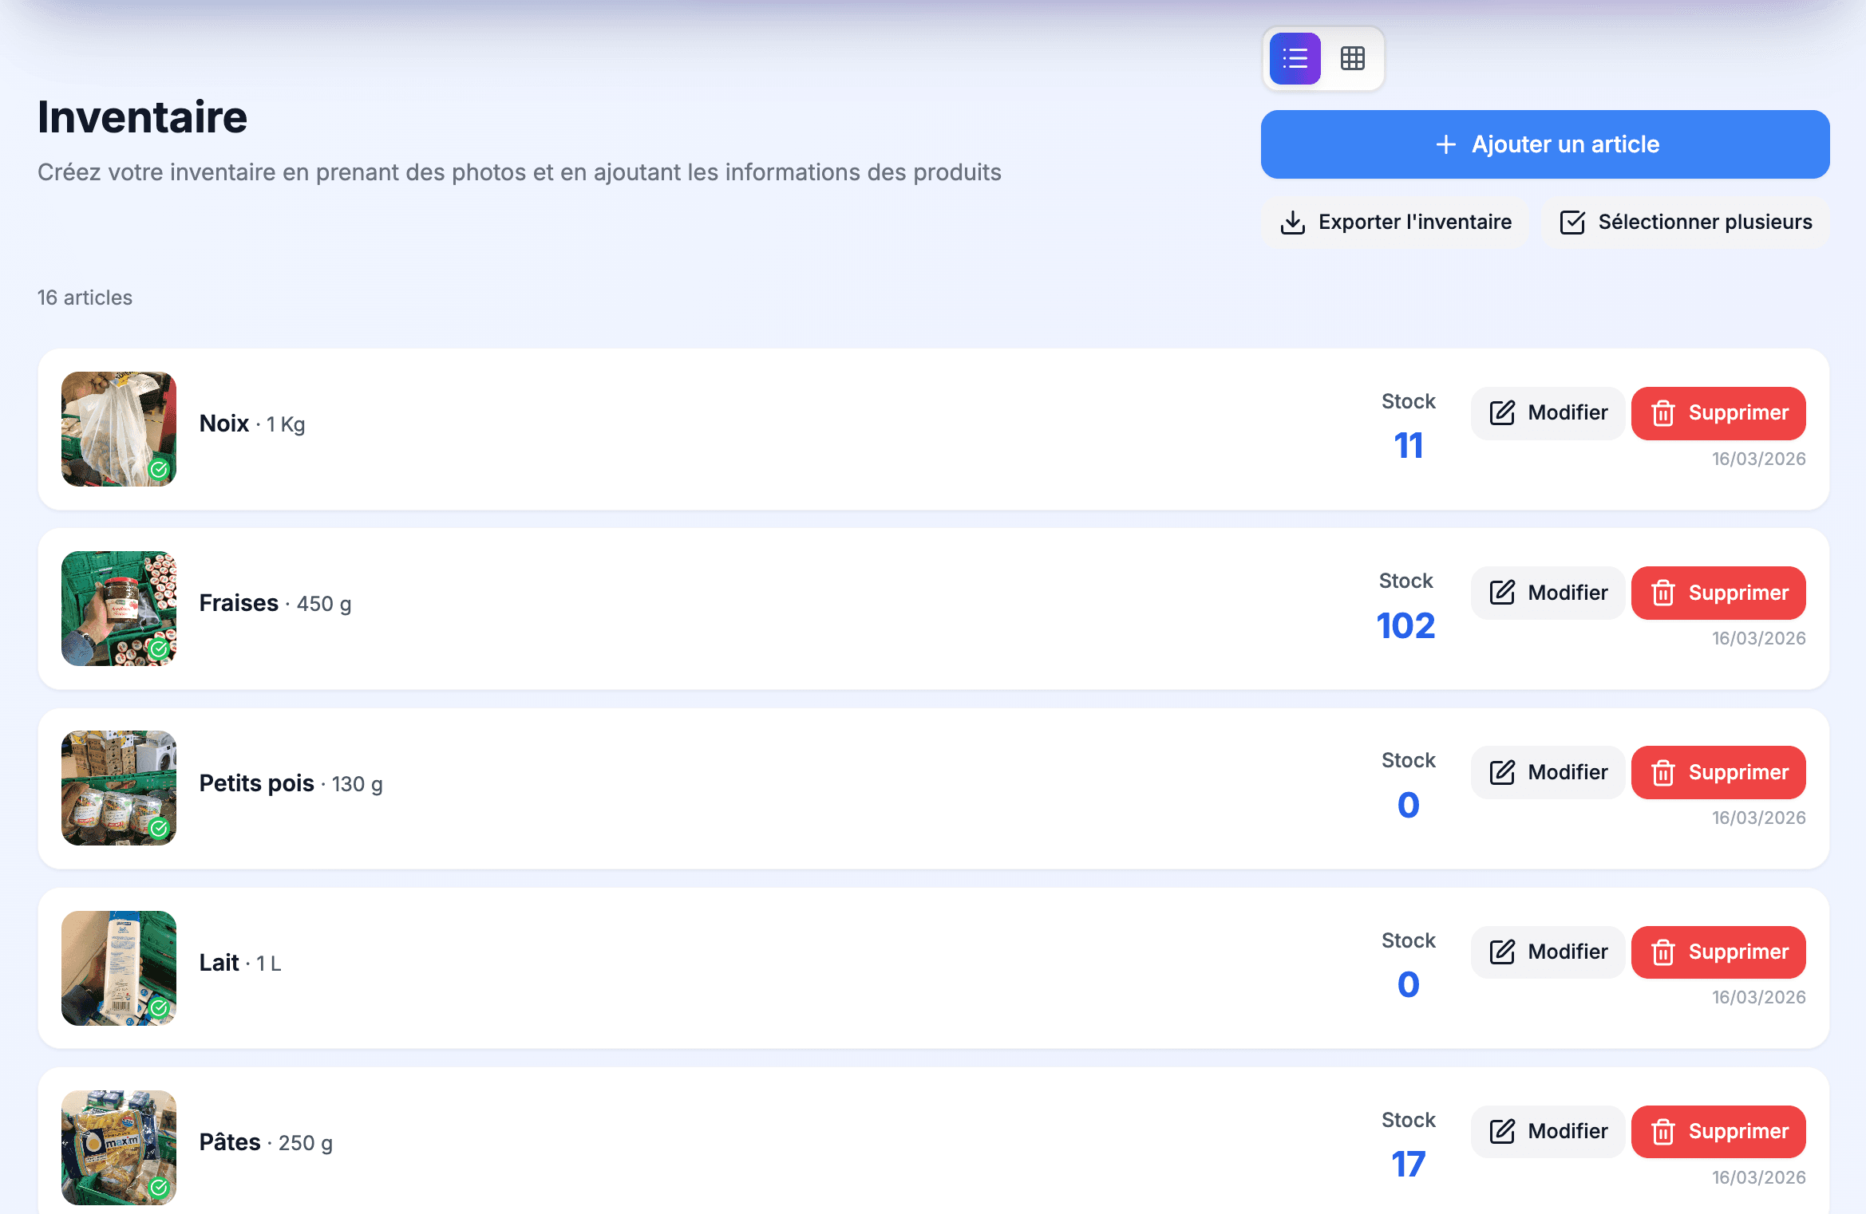Edit the Lait item with Modifier
The height and width of the screenshot is (1214, 1866).
[1548, 952]
